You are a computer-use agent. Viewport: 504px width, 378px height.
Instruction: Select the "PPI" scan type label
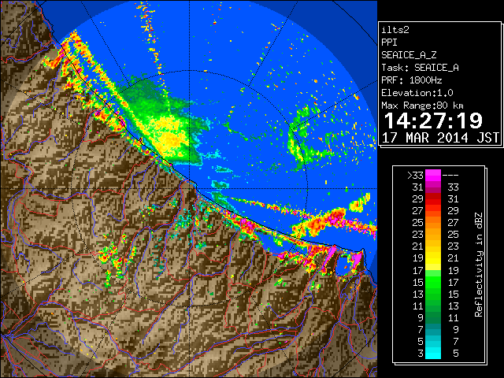pos(389,43)
